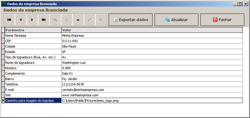
Task: Click the '(11)1234-5678' value cell
Action: point(152,84)
